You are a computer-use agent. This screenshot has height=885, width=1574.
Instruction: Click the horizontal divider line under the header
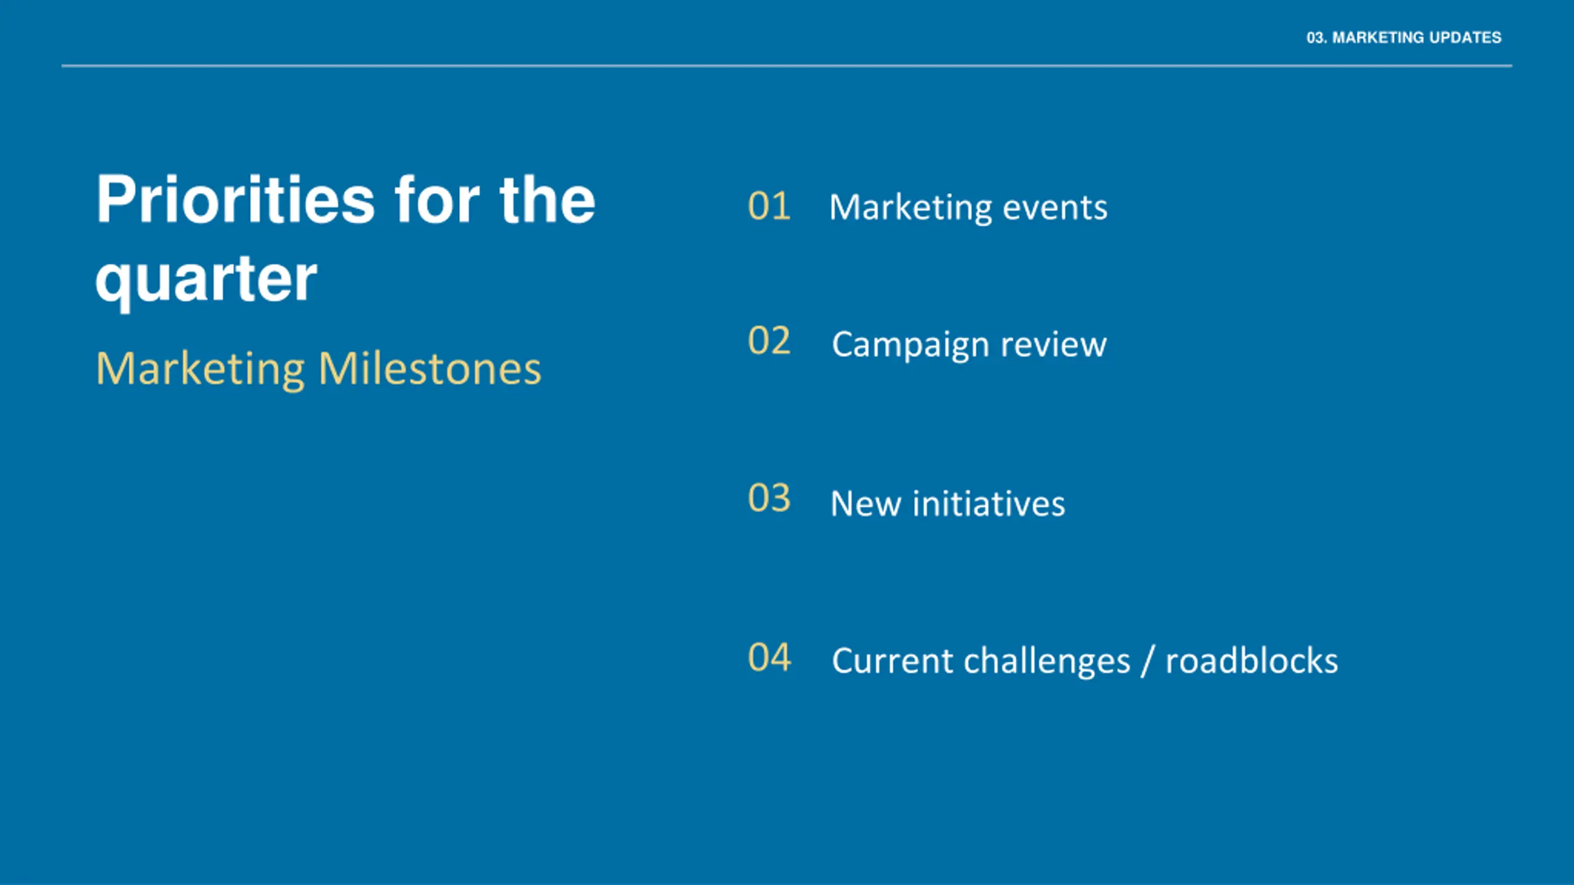point(786,66)
